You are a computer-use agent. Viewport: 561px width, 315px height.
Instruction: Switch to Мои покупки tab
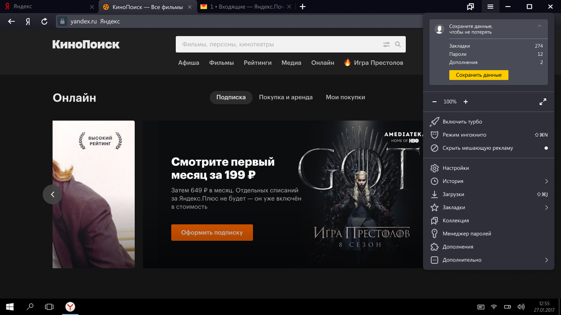(345, 97)
